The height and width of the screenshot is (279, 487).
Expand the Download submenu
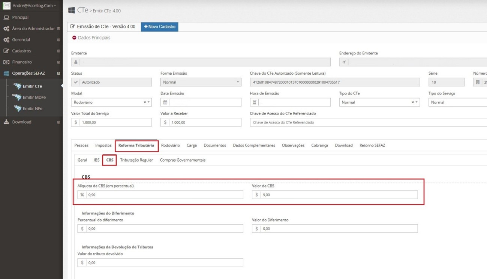58,122
